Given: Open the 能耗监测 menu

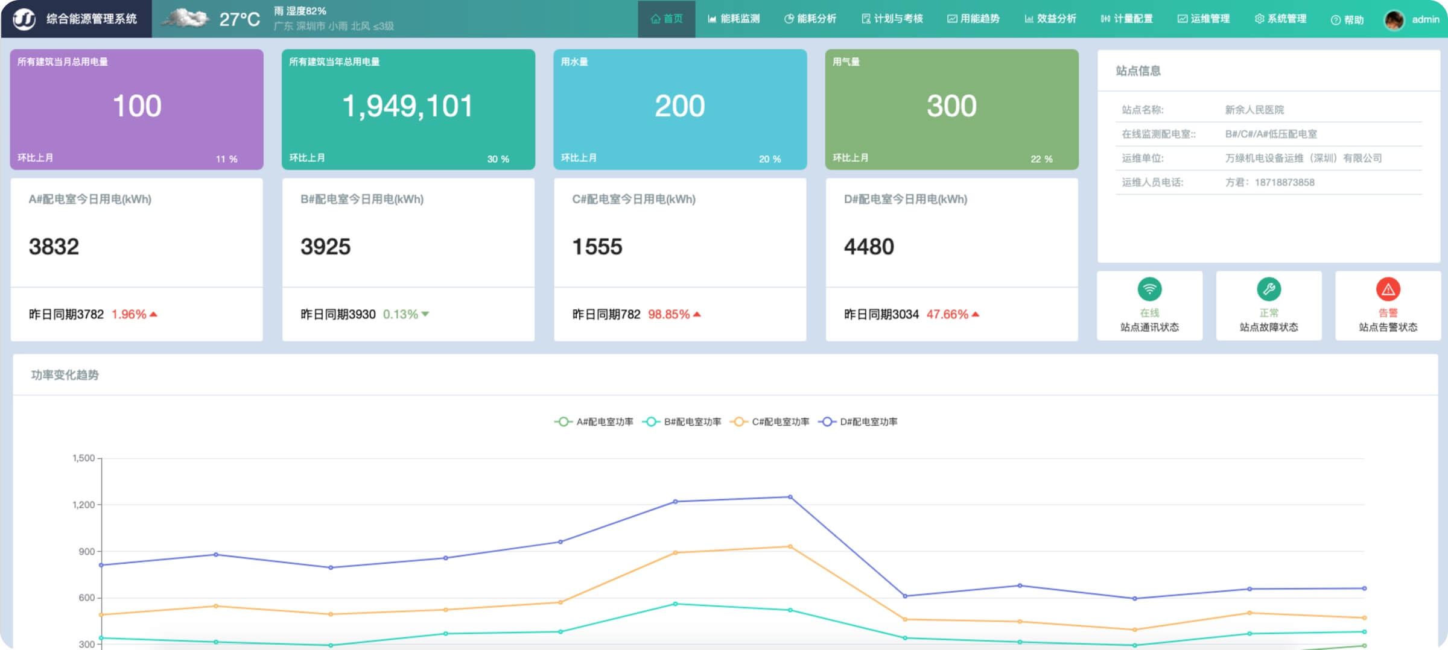Looking at the screenshot, I should pyautogui.click(x=734, y=19).
